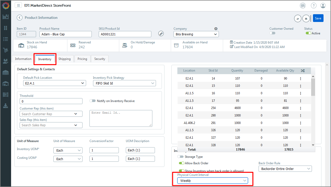Viewport: 331px width, 187px height.
Task: Switch to the Shipping tab
Action: pyautogui.click(x=64, y=59)
